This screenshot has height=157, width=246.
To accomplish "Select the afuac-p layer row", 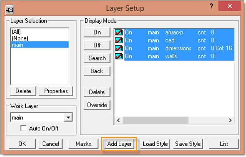I will [x=180, y=32].
